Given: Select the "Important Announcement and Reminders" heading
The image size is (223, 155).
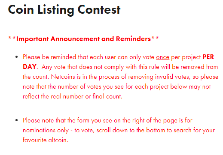Looking at the screenshot, I should pyautogui.click(x=83, y=39).
